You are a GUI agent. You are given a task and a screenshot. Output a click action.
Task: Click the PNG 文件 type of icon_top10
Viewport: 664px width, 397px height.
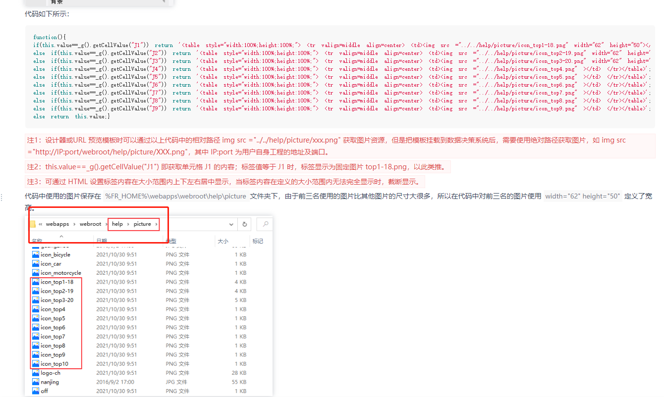(x=177, y=363)
